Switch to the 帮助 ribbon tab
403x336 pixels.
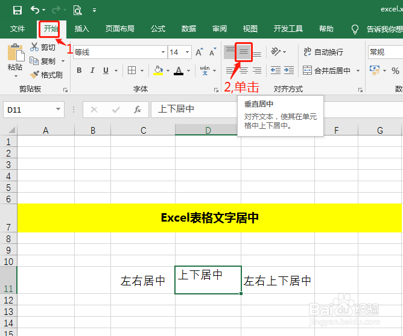pyautogui.click(x=326, y=29)
